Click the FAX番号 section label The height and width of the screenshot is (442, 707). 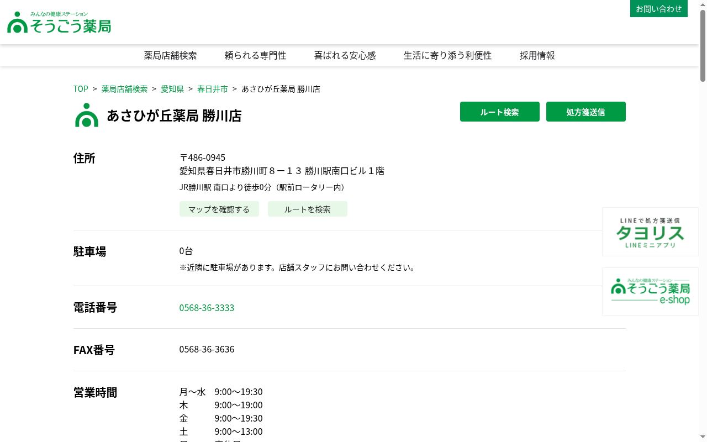pos(94,350)
